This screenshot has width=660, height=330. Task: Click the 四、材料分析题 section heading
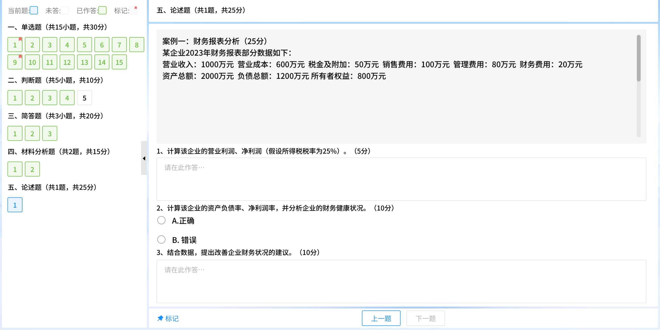coord(60,152)
